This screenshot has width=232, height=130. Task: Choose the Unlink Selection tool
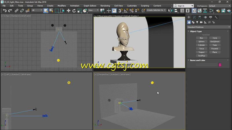tap(22, 11)
